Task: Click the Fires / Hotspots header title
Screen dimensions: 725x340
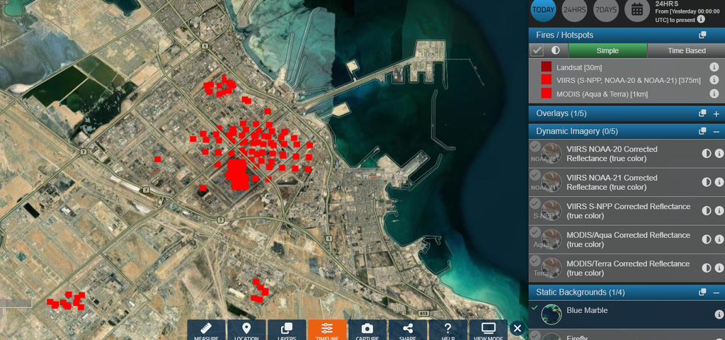Action: click(x=564, y=35)
